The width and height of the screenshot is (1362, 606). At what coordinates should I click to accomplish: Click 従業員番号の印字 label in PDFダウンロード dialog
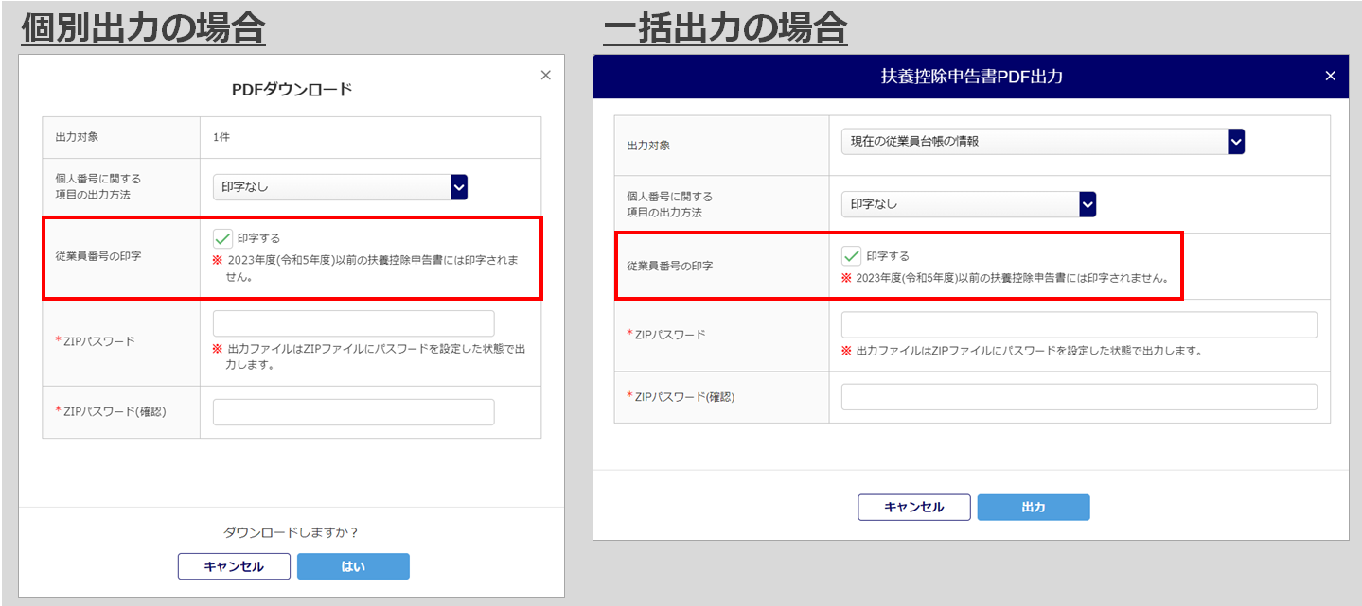98,256
